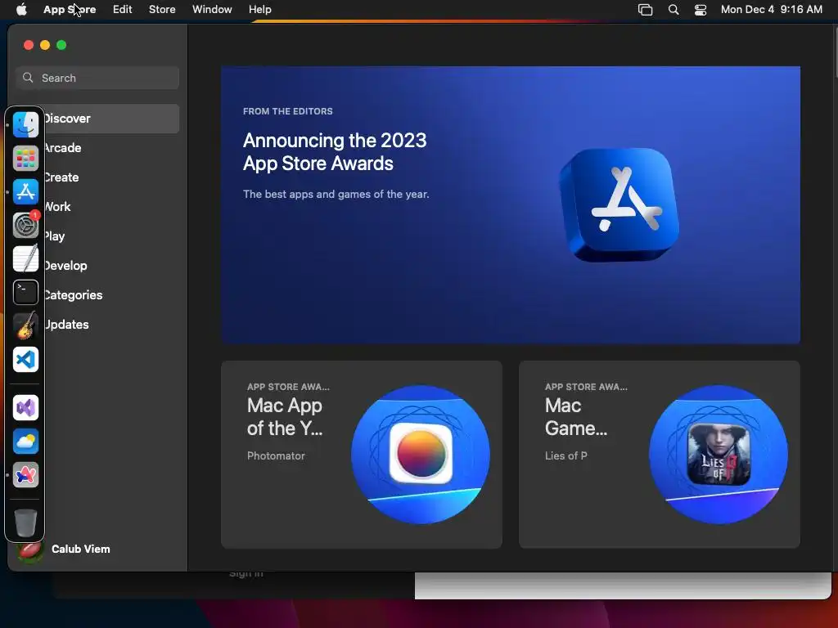This screenshot has width=838, height=628.
Task: Open the Calub Viem account page
Action: pos(81,549)
